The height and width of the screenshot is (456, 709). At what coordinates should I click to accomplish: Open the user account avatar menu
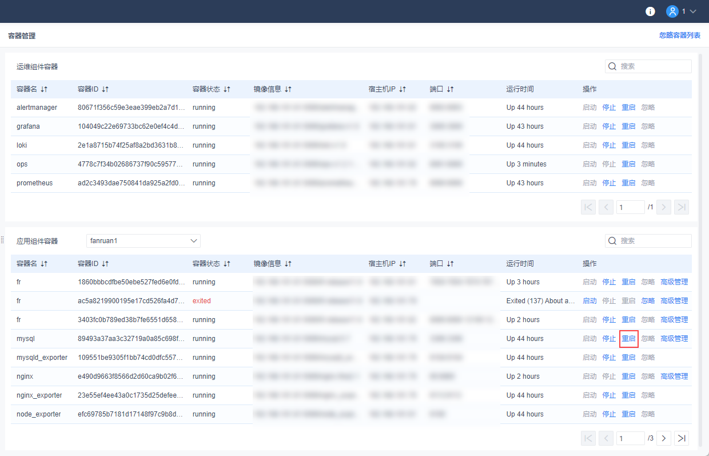pos(672,11)
